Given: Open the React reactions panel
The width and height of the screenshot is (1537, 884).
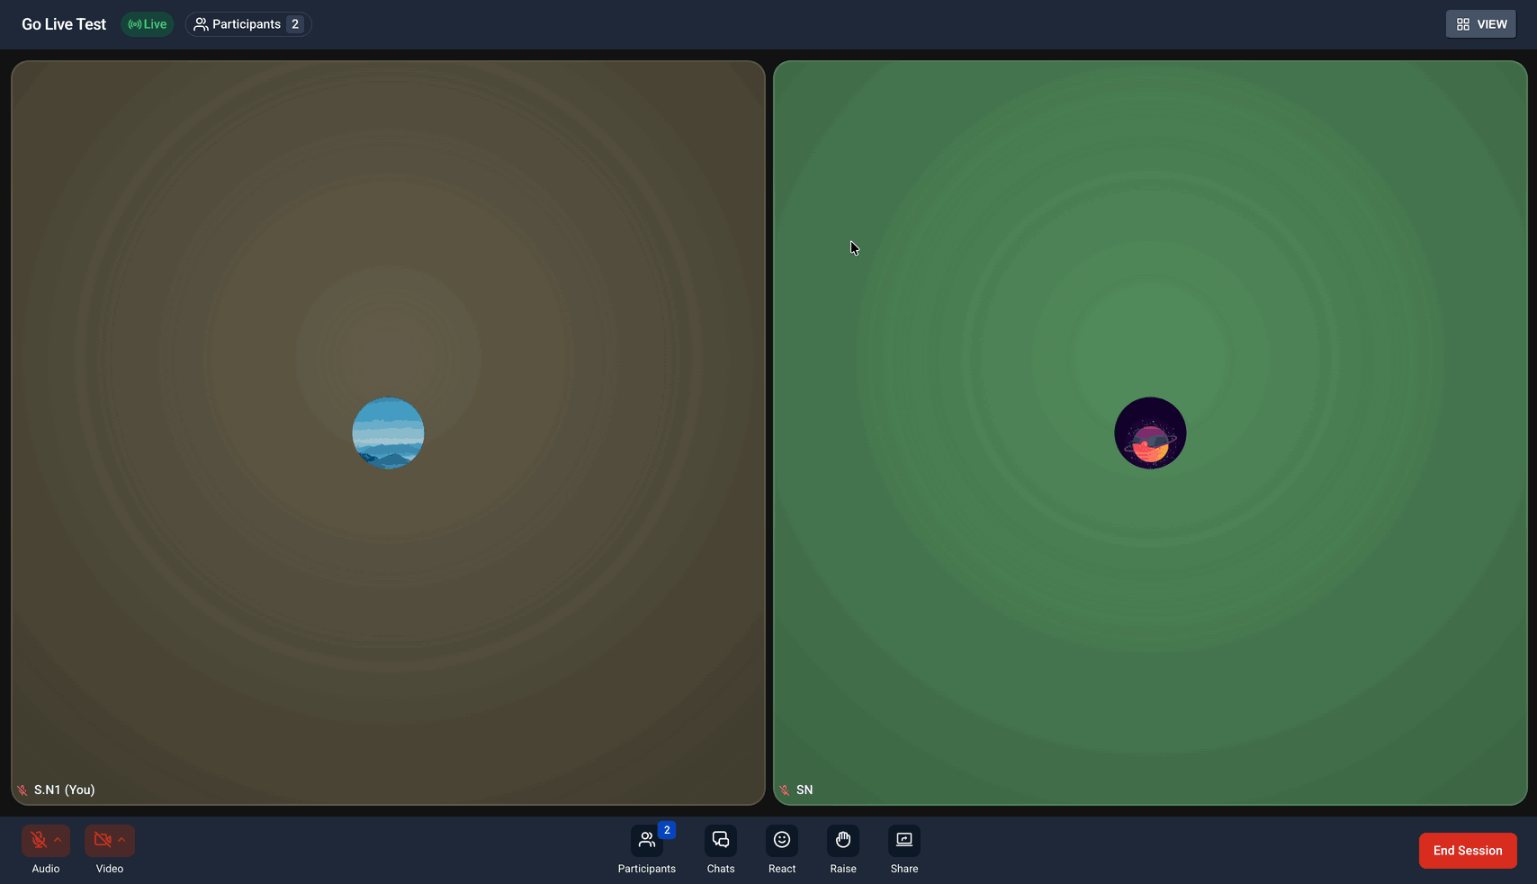Looking at the screenshot, I should click(x=782, y=839).
